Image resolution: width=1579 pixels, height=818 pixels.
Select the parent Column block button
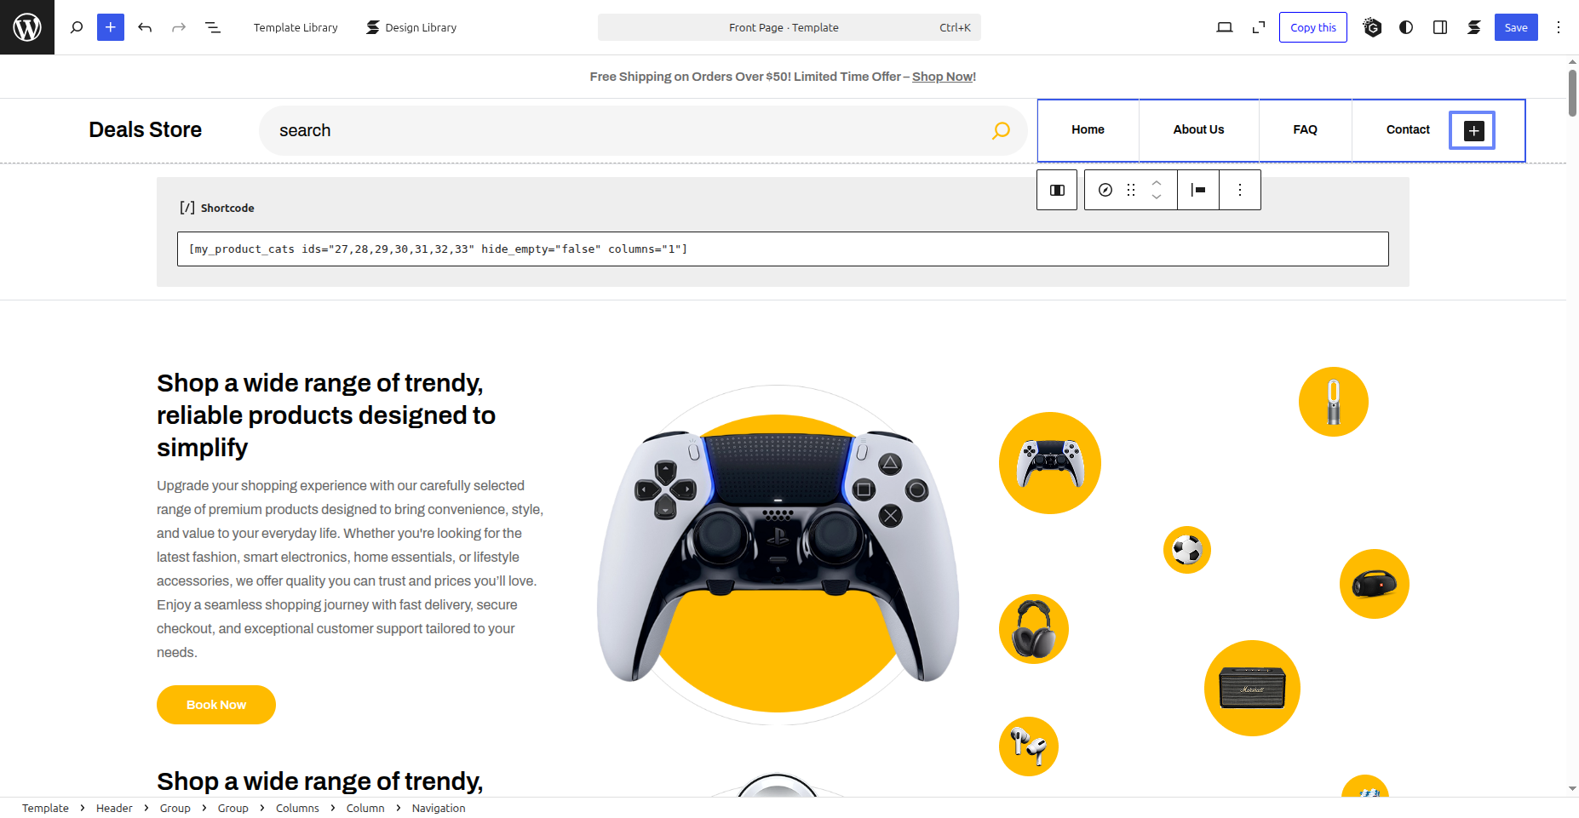(1057, 190)
